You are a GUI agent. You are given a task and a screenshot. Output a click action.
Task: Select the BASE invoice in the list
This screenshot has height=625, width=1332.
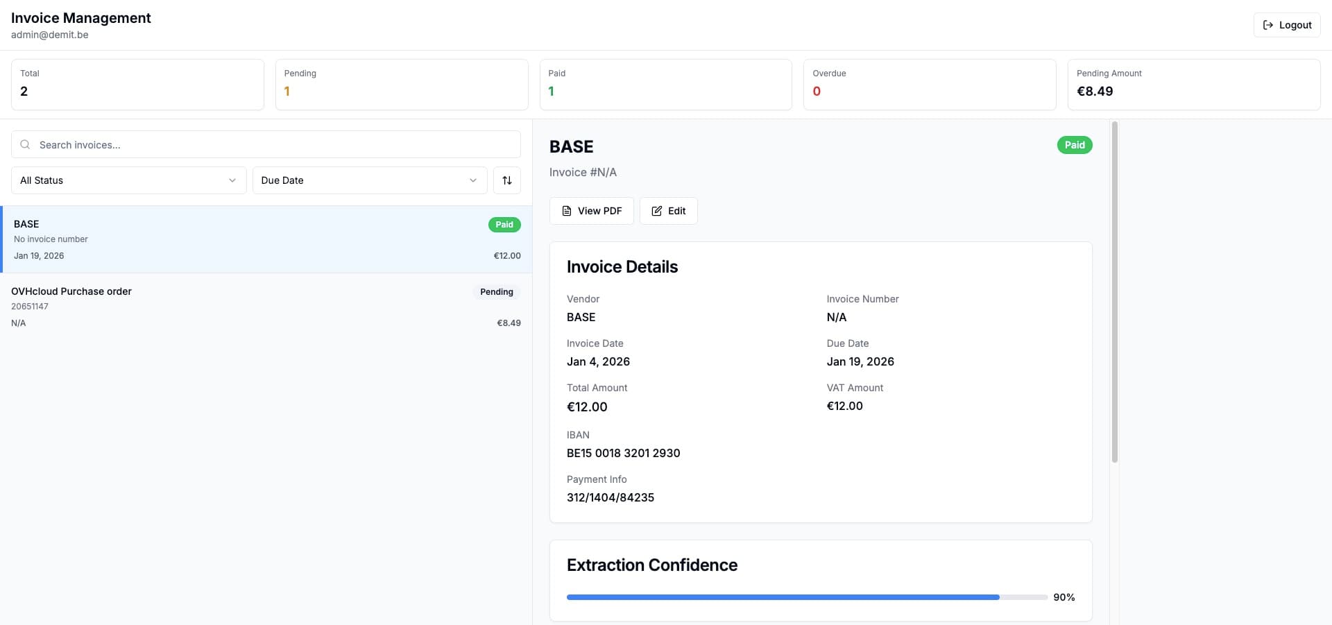point(264,239)
